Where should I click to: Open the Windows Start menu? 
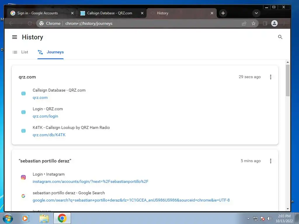click(8, 218)
